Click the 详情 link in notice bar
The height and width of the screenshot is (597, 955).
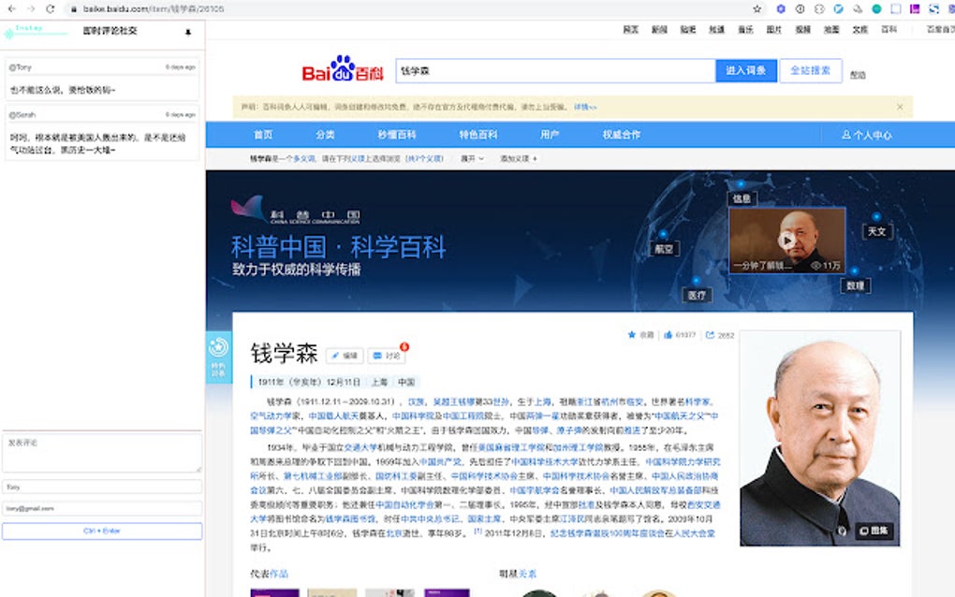[x=584, y=107]
